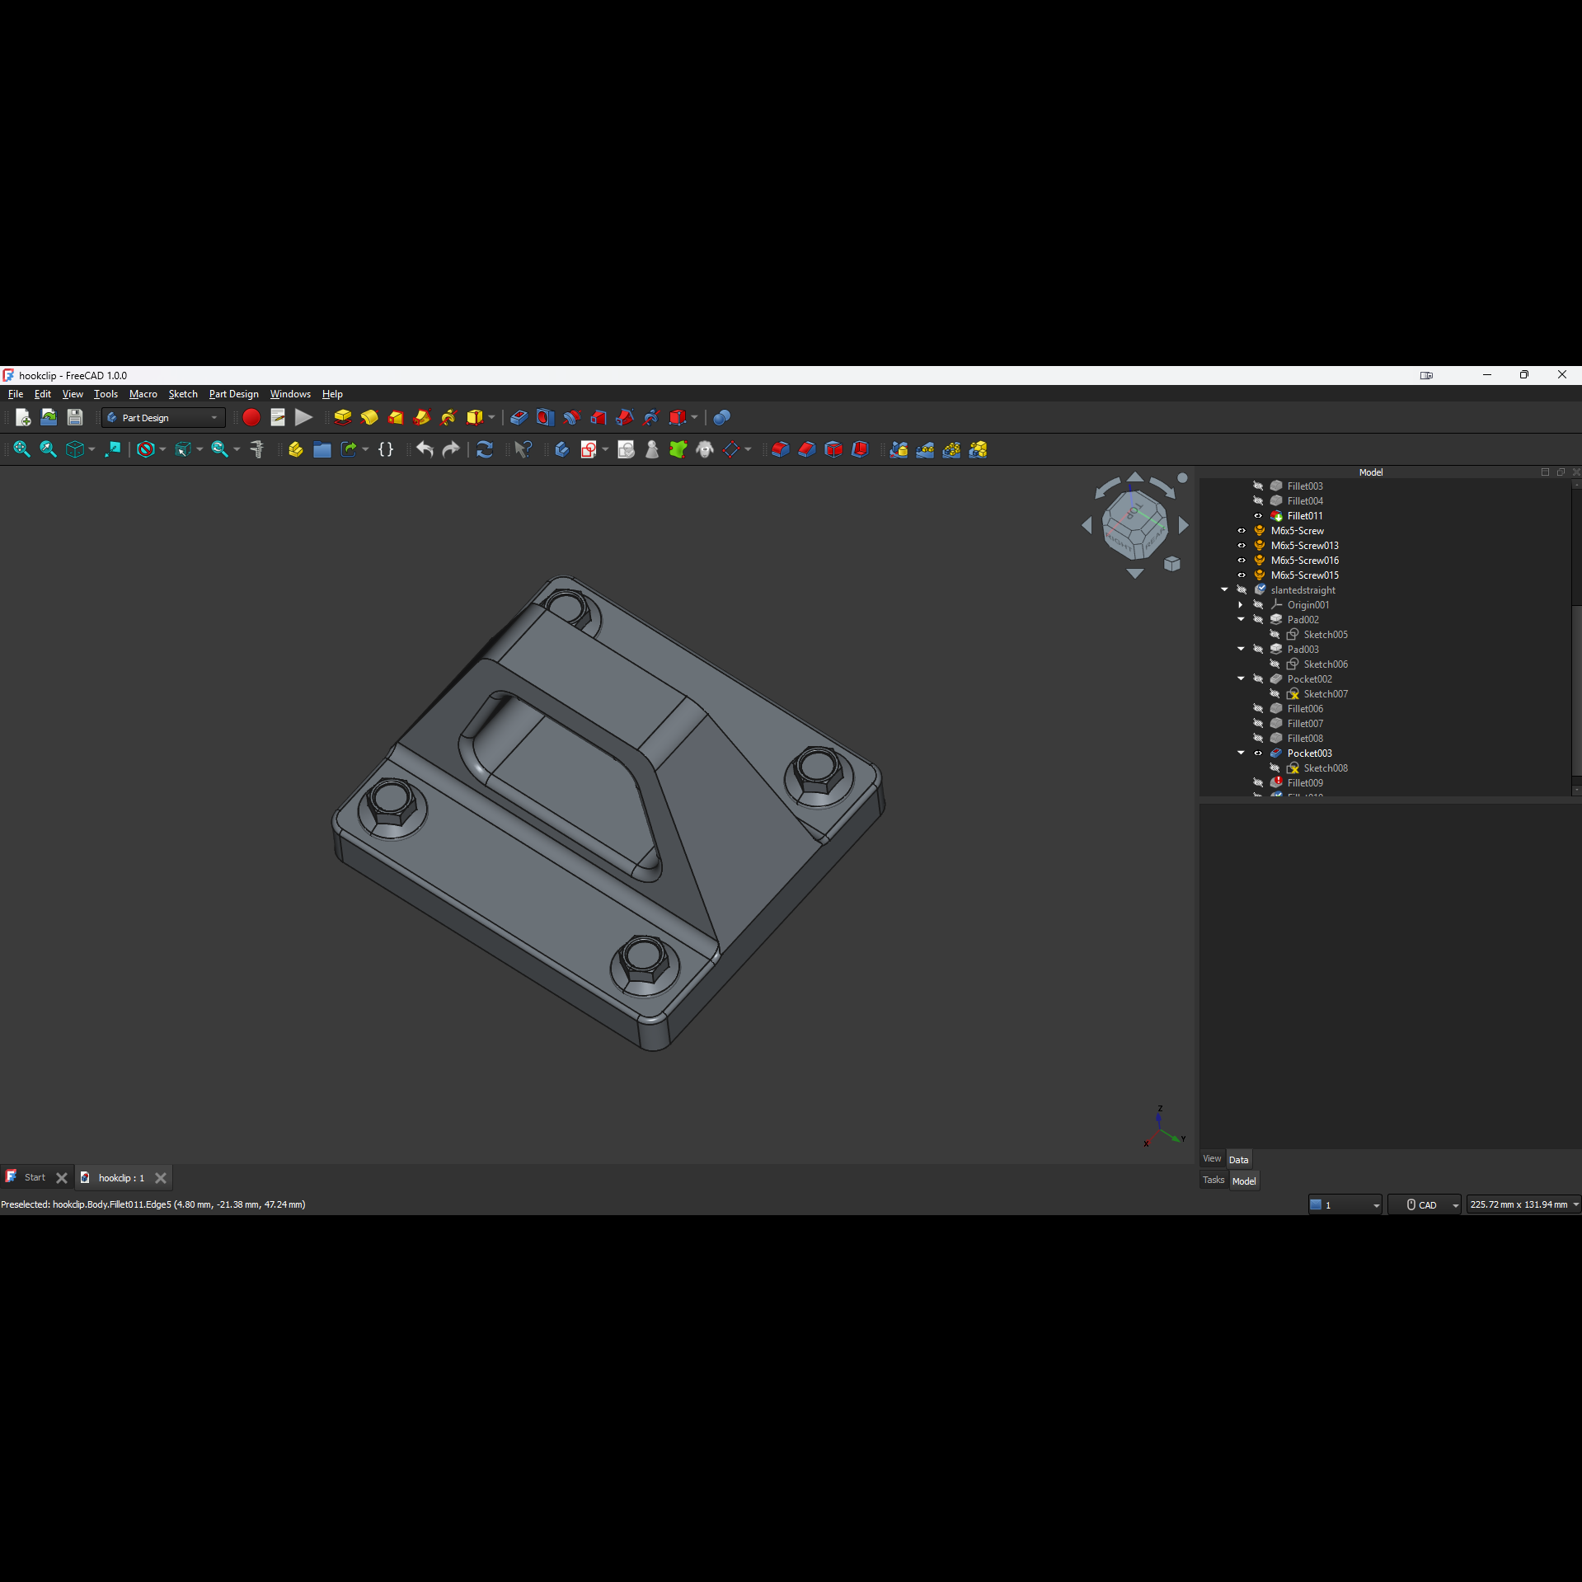Refresh/recompute the document
1582x1582 pixels.
(485, 449)
